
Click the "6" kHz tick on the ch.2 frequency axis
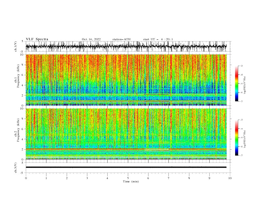[x=23, y=129]
